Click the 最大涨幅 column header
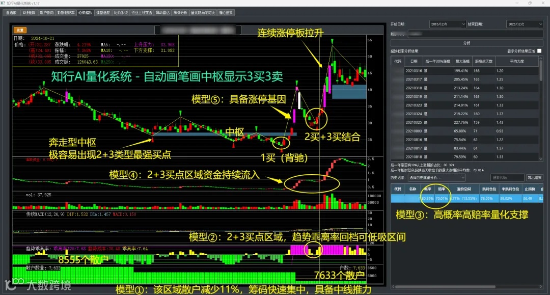550x295 pixels. pos(462,61)
